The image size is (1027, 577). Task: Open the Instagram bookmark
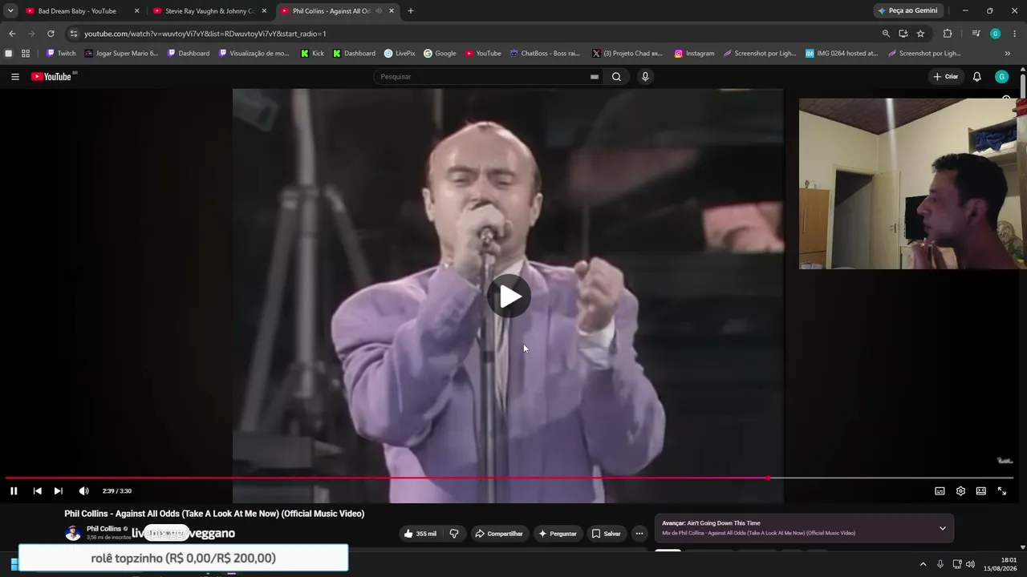694,54
